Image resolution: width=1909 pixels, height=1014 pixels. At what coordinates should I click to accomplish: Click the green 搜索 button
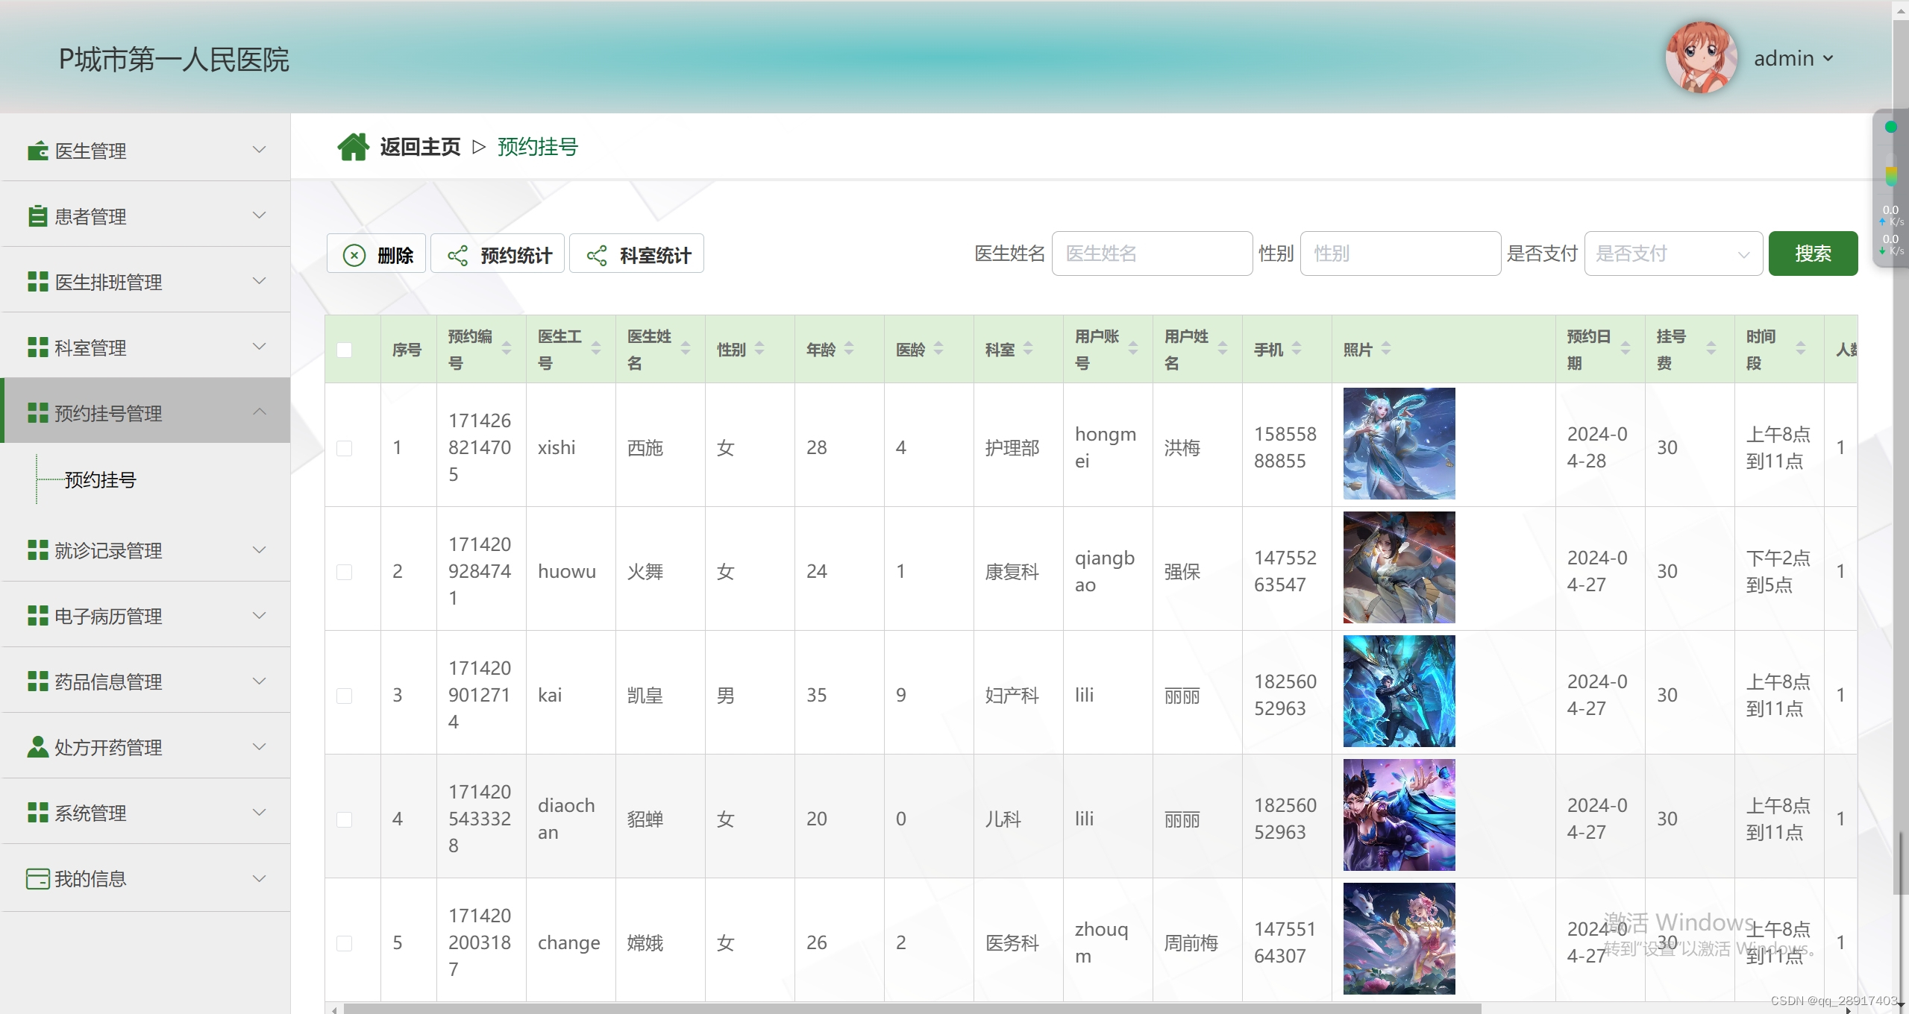[1812, 254]
